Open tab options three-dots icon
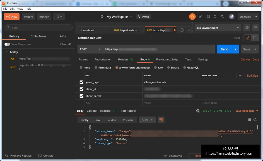The width and height of the screenshot is (263, 161). click(x=188, y=30)
